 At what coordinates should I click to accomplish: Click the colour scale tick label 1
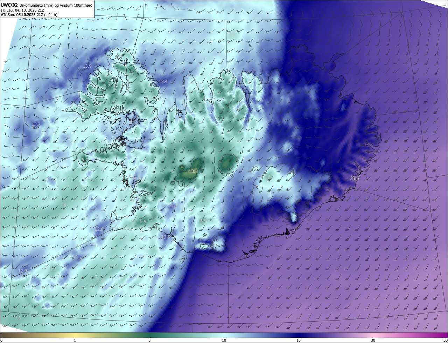(x=75, y=340)
